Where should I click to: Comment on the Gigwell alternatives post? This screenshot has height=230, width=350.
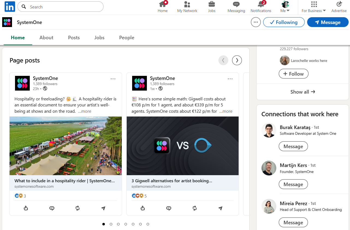pyautogui.click(x=169, y=208)
